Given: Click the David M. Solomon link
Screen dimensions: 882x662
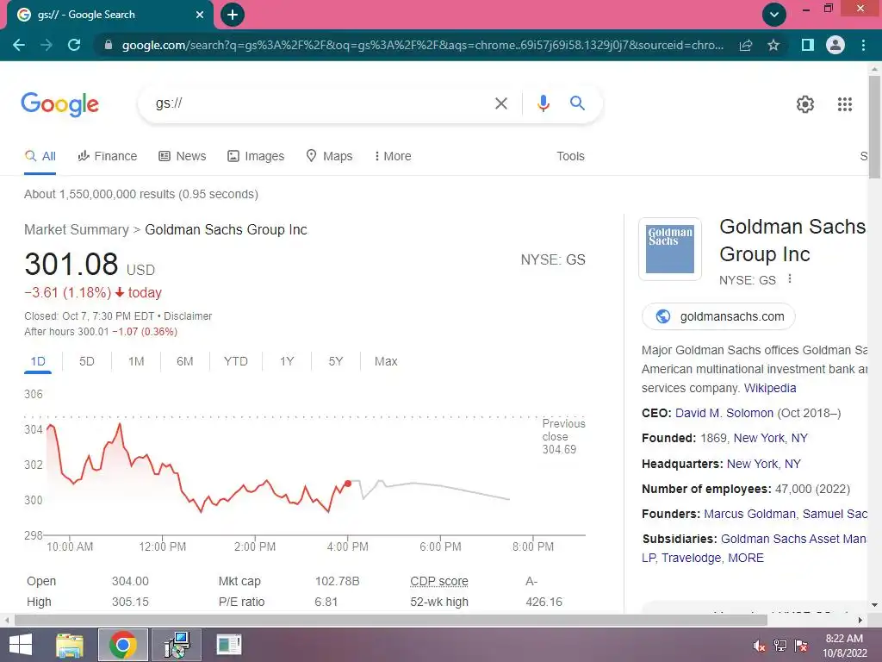Looking at the screenshot, I should point(724,413).
